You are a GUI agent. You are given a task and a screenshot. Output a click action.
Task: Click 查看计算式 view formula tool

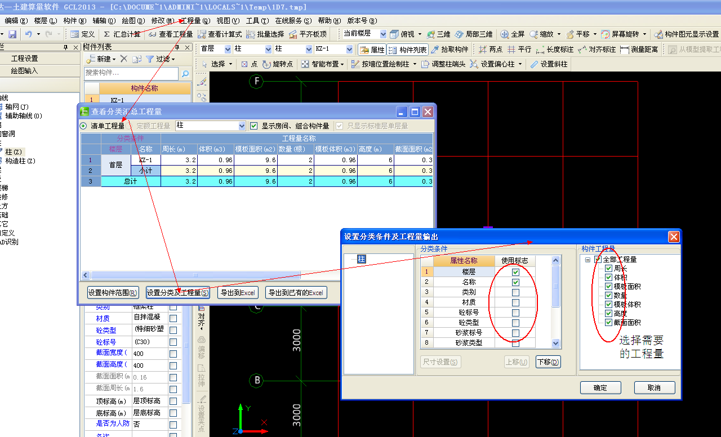[x=220, y=34]
